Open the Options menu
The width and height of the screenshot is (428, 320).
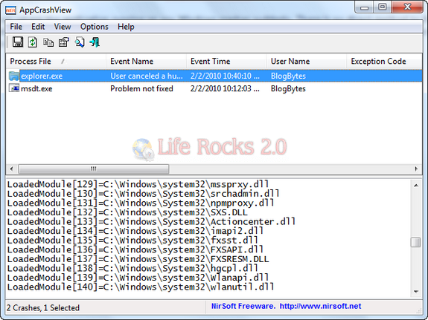click(95, 27)
